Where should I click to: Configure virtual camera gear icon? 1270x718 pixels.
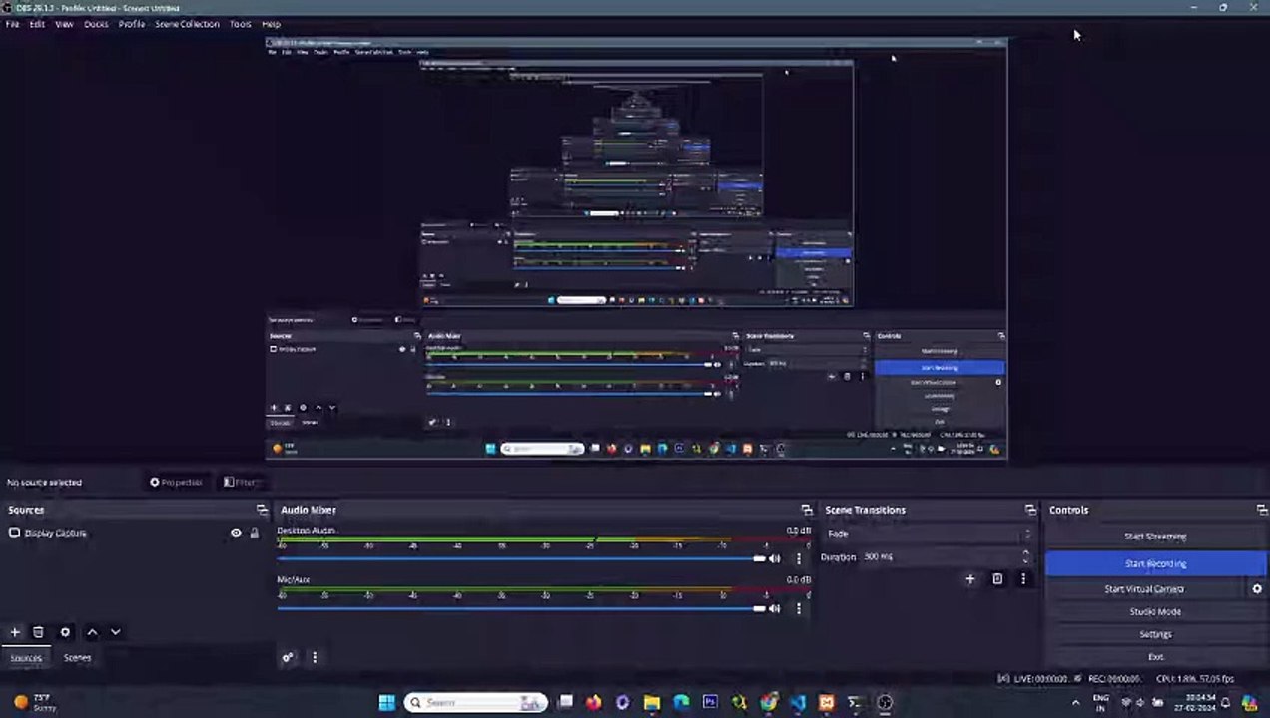point(1257,589)
